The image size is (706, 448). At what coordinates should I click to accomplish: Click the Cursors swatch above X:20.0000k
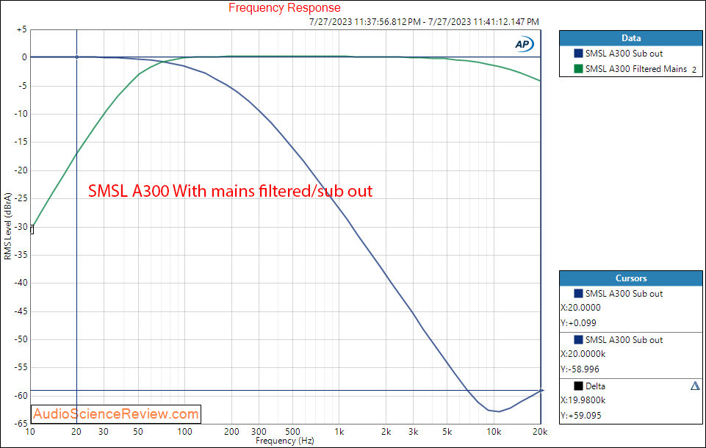point(579,339)
